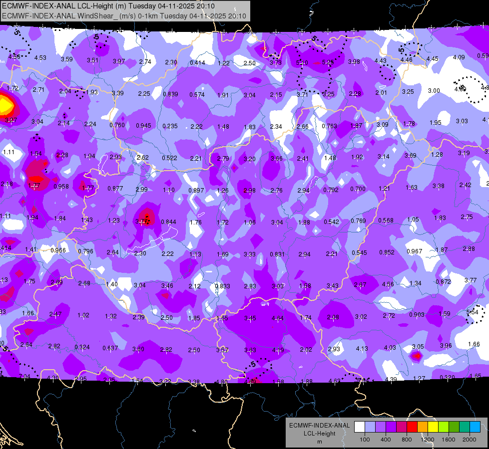
Task: Click the wind shear value 0.769
Action: pyautogui.click(x=358, y=221)
